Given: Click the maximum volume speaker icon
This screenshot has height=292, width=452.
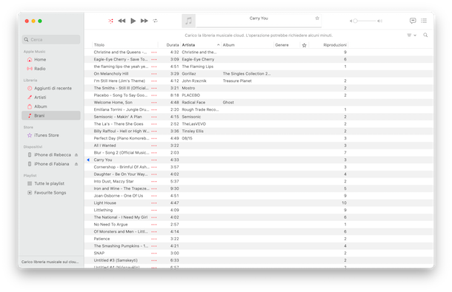Looking at the screenshot, I should (x=380, y=21).
